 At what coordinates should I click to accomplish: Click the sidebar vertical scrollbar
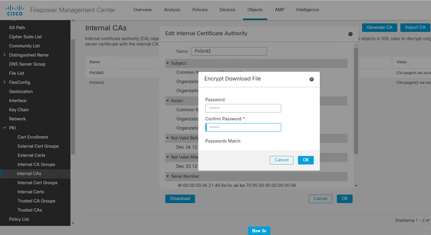[x=73, y=97]
